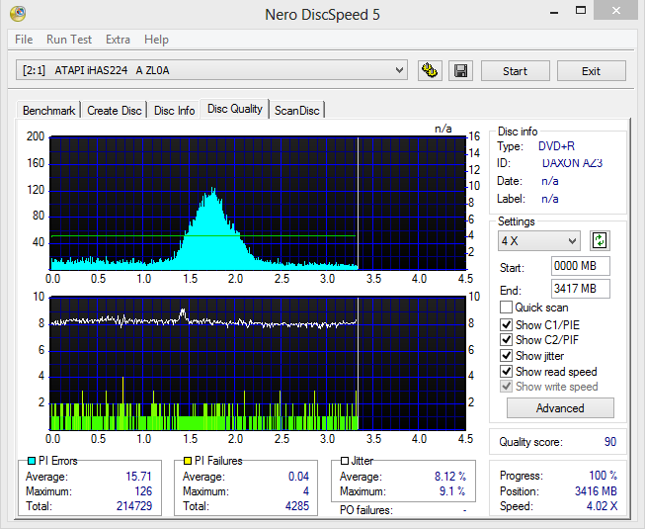Click the Start button
The image size is (645, 529).
click(515, 71)
